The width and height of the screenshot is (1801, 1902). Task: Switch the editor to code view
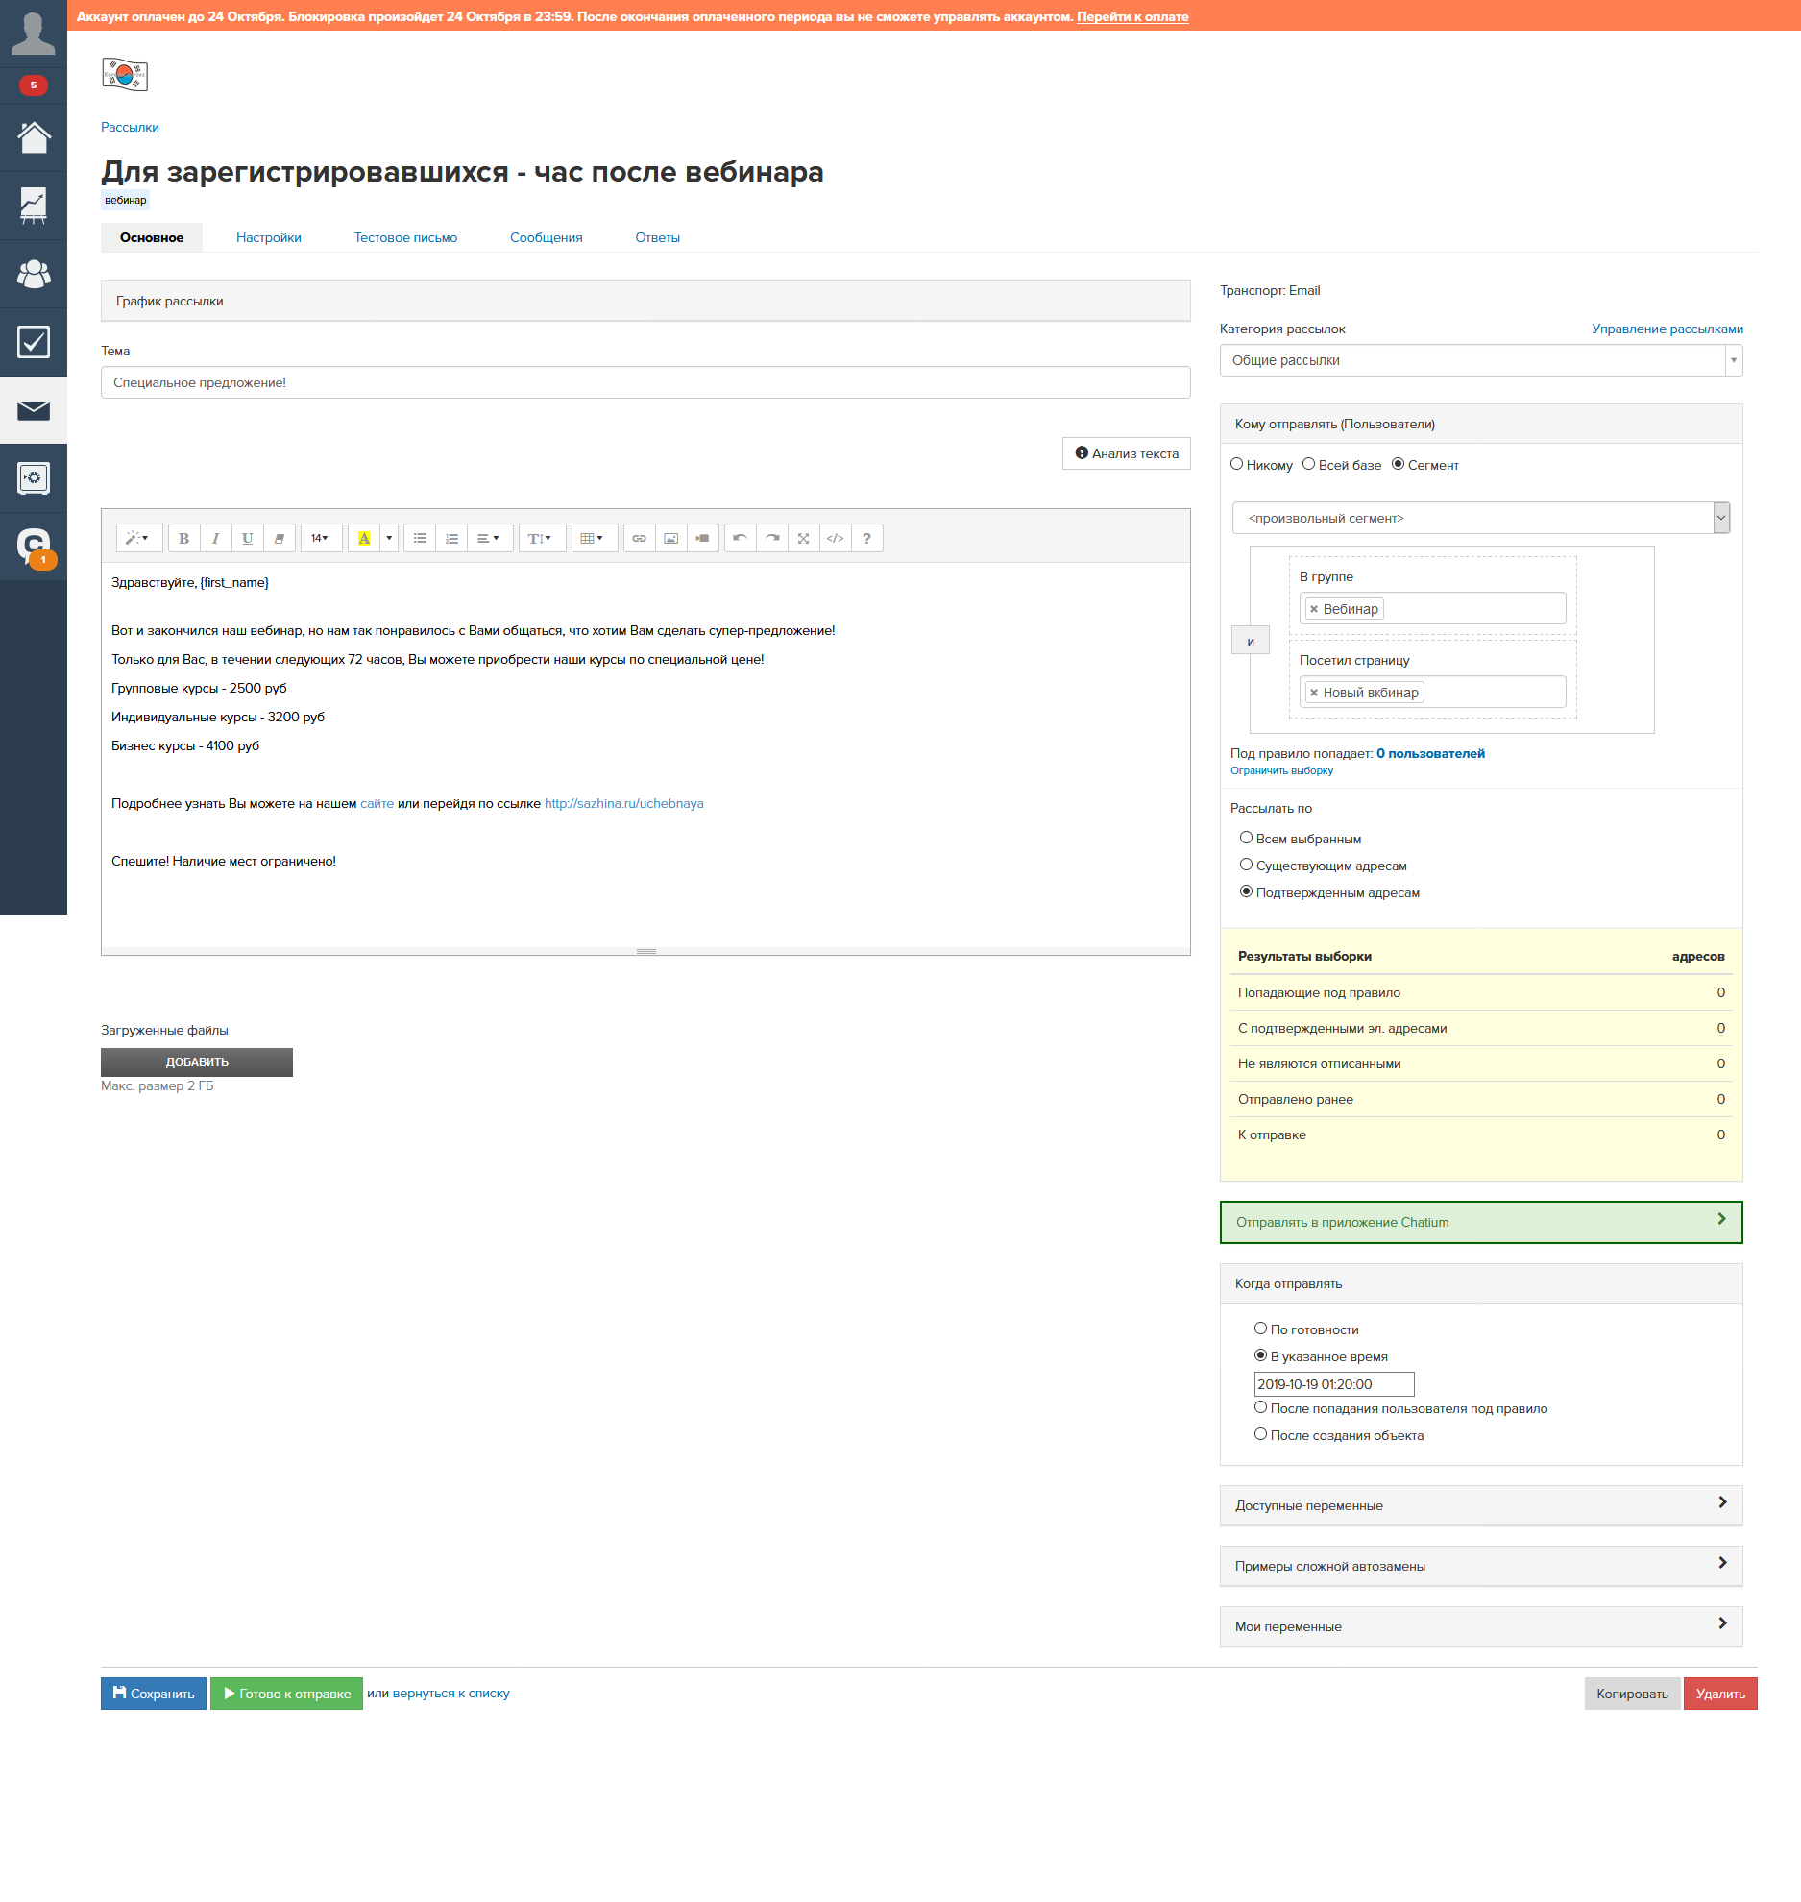click(835, 538)
